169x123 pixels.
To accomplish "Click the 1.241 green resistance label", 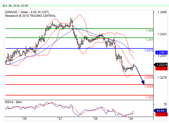I will (149, 40).
